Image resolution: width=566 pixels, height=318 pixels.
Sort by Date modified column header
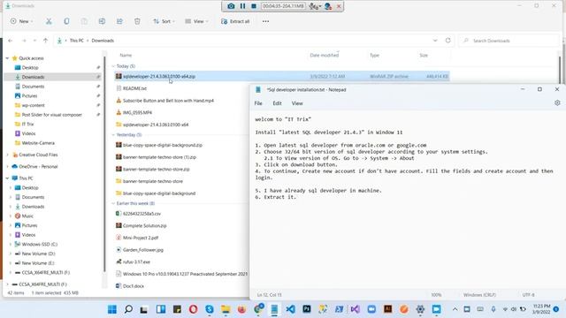coord(325,55)
